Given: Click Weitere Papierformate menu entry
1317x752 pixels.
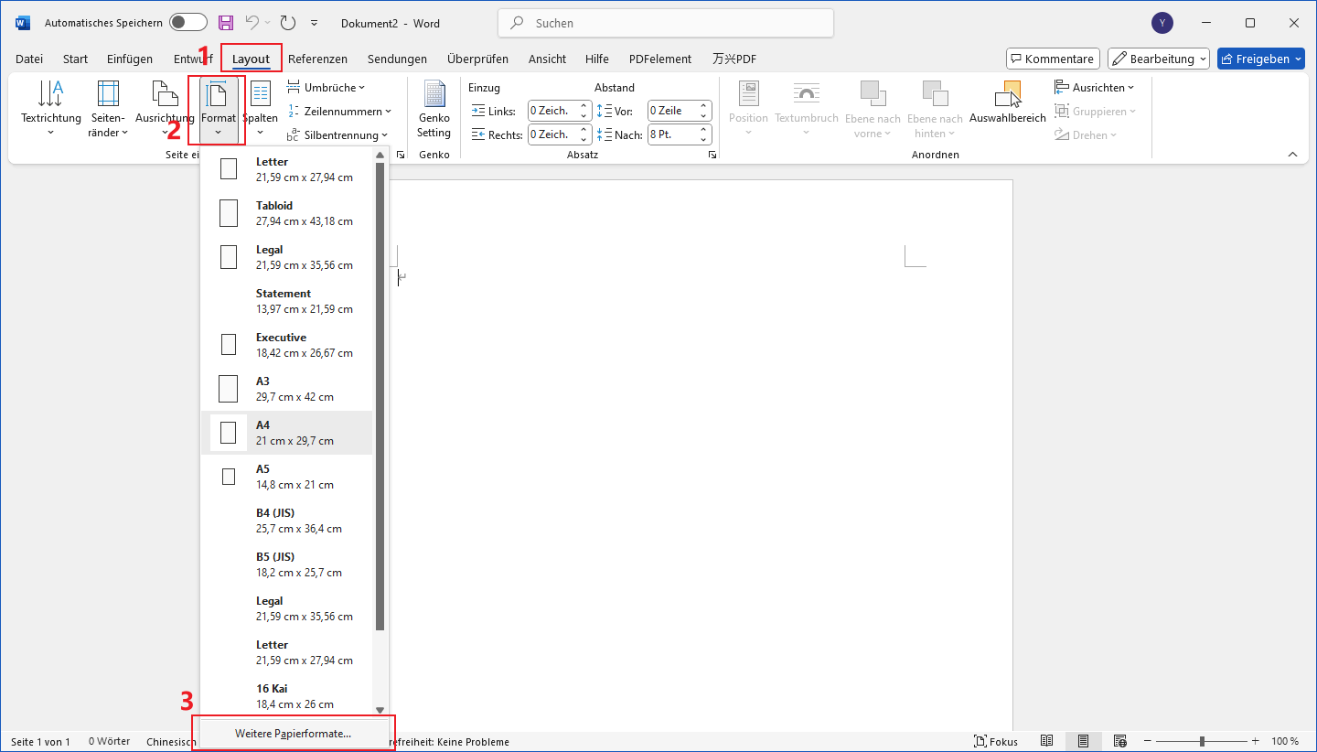Looking at the screenshot, I should pos(294,734).
